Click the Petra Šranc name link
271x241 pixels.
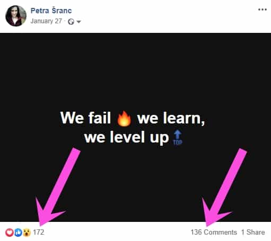pos(51,11)
